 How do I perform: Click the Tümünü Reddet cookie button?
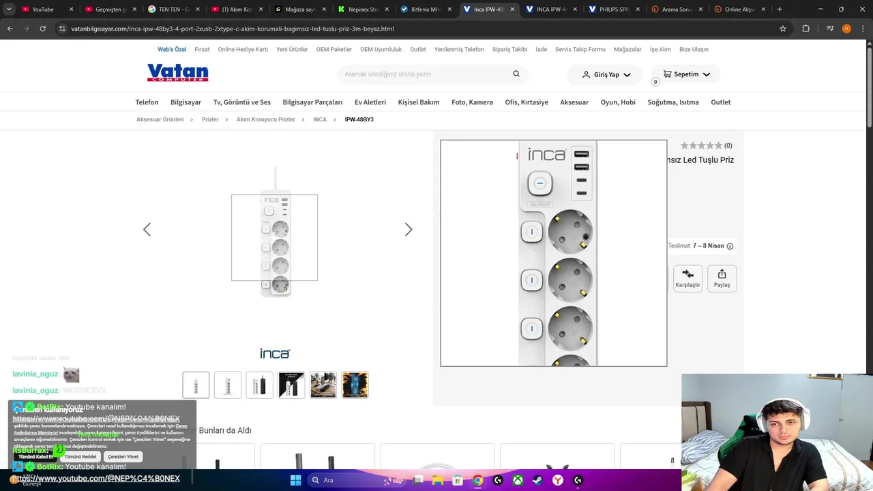click(80, 457)
